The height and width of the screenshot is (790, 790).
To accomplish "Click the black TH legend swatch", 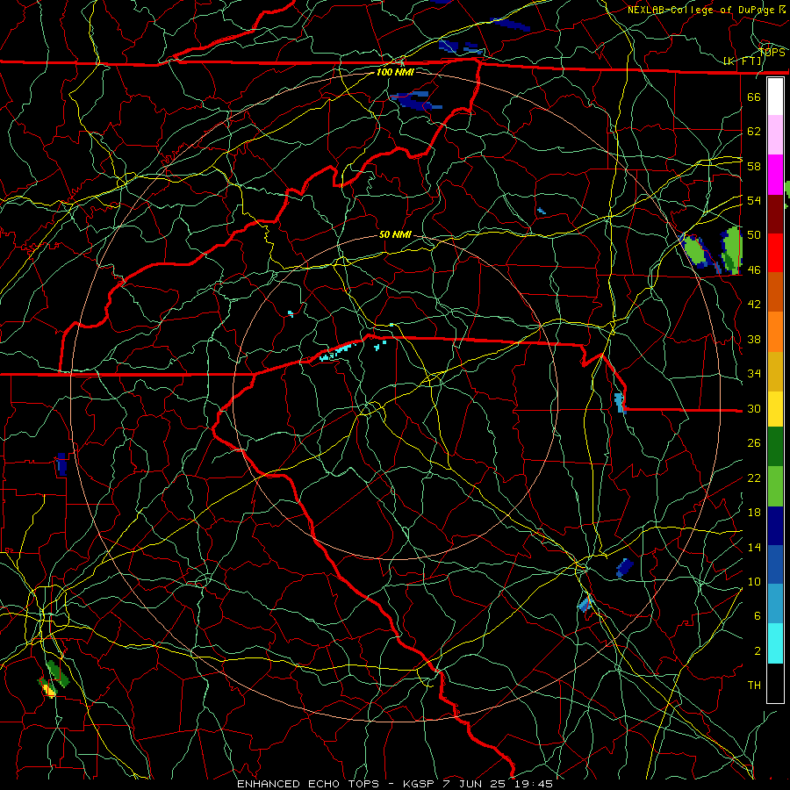I will coord(775,683).
